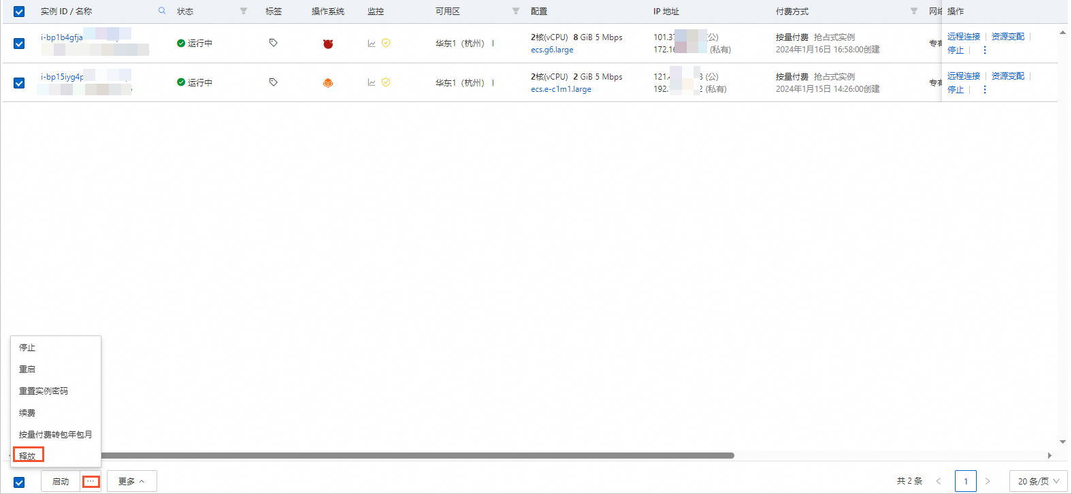The height and width of the screenshot is (494, 1072).
Task: Click the tag icon for instance i-bp15iyg4p
Action: coord(274,82)
